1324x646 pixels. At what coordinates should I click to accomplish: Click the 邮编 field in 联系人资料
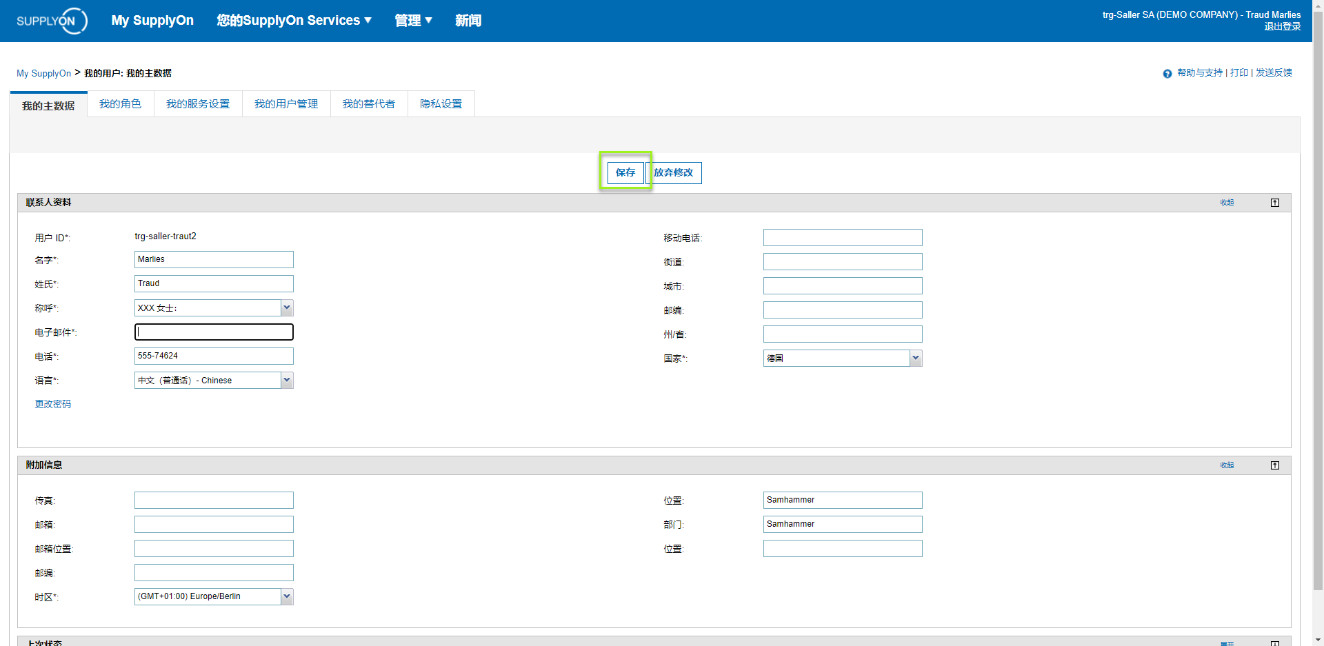click(x=843, y=310)
